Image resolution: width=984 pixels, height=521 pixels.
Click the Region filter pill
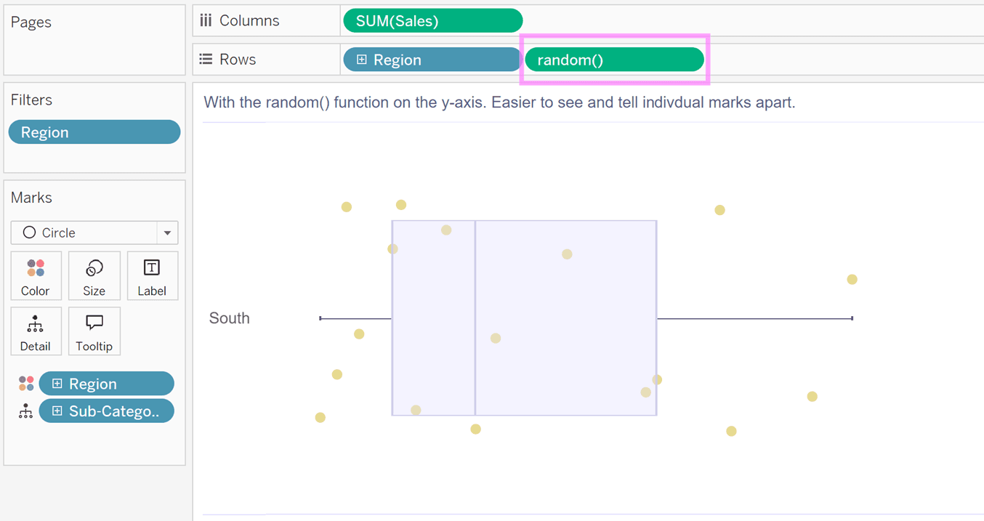[94, 132]
